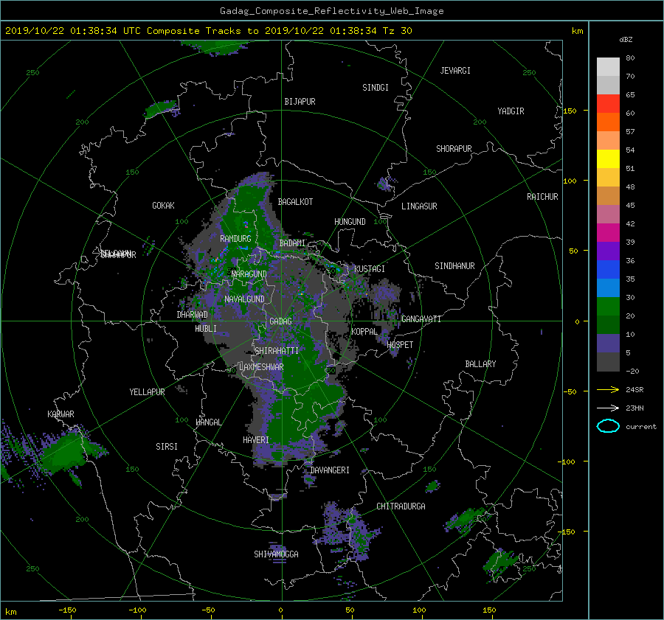
Task: Click the KOPPAL city label
Action: (364, 331)
